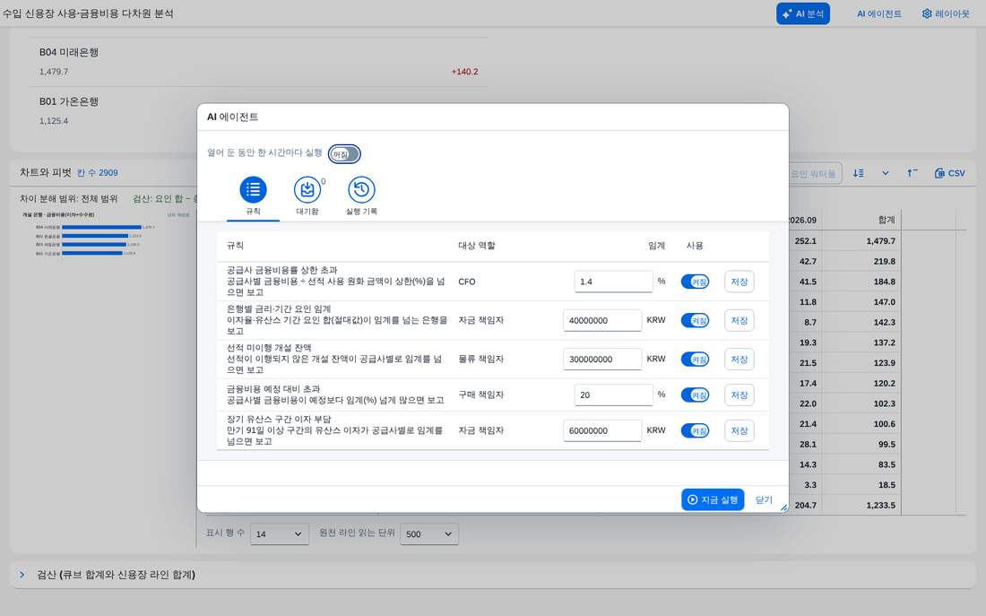This screenshot has width=986, height=616.
Task: Open the 표시 행 수 dropdown
Action: 280,534
